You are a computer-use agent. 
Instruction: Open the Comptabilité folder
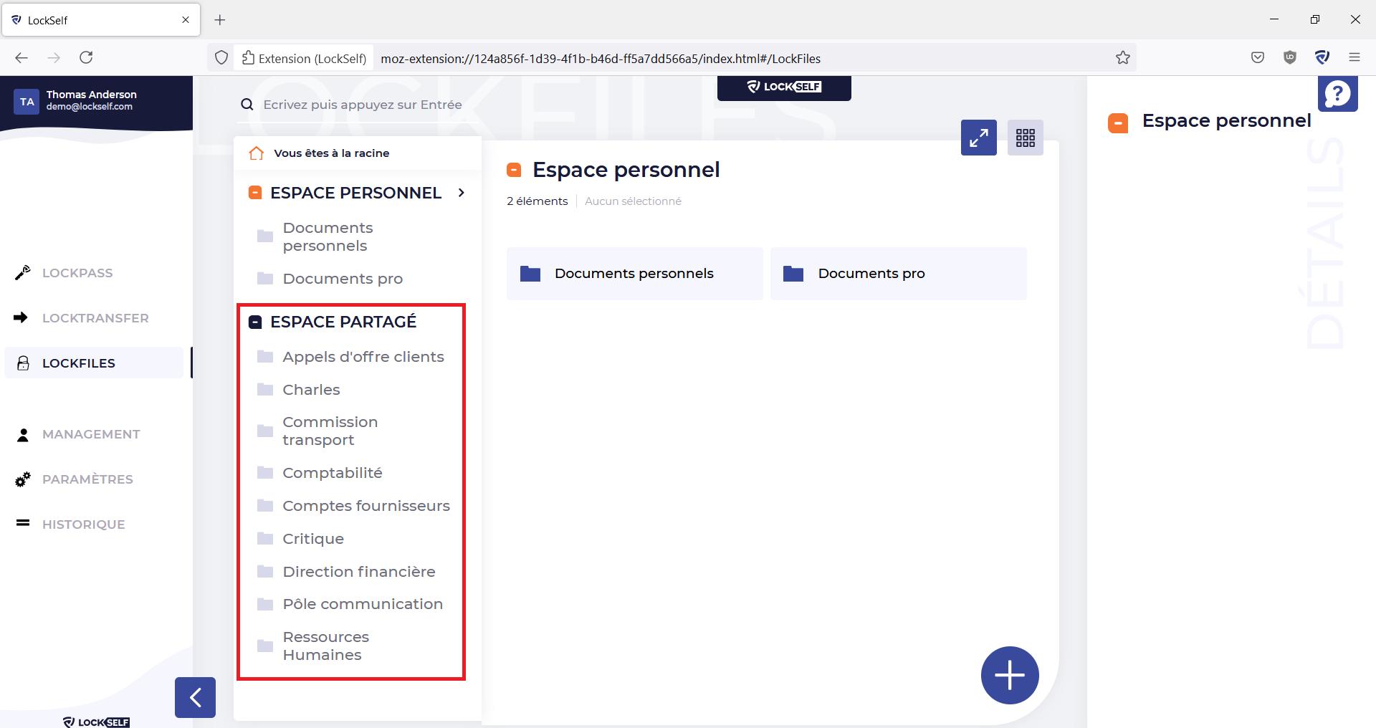coord(333,473)
